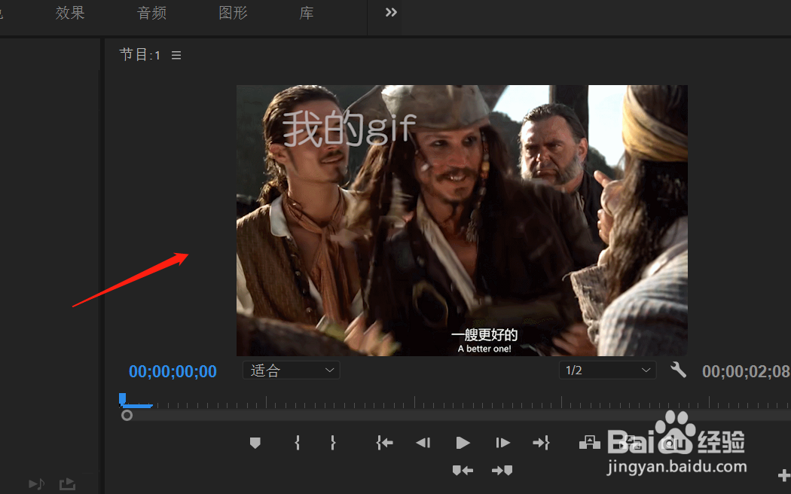The image size is (791, 494).
Task: Open the 1/2 playback resolution dropdown
Action: pyautogui.click(x=607, y=370)
